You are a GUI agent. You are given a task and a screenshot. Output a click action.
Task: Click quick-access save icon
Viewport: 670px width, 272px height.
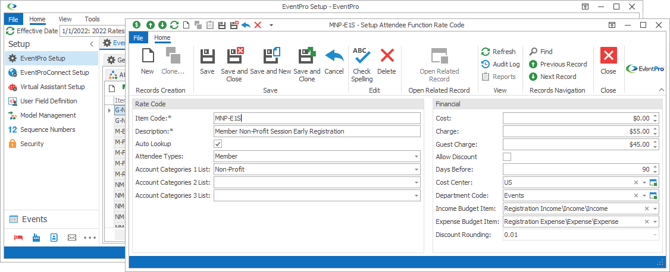tap(222, 25)
